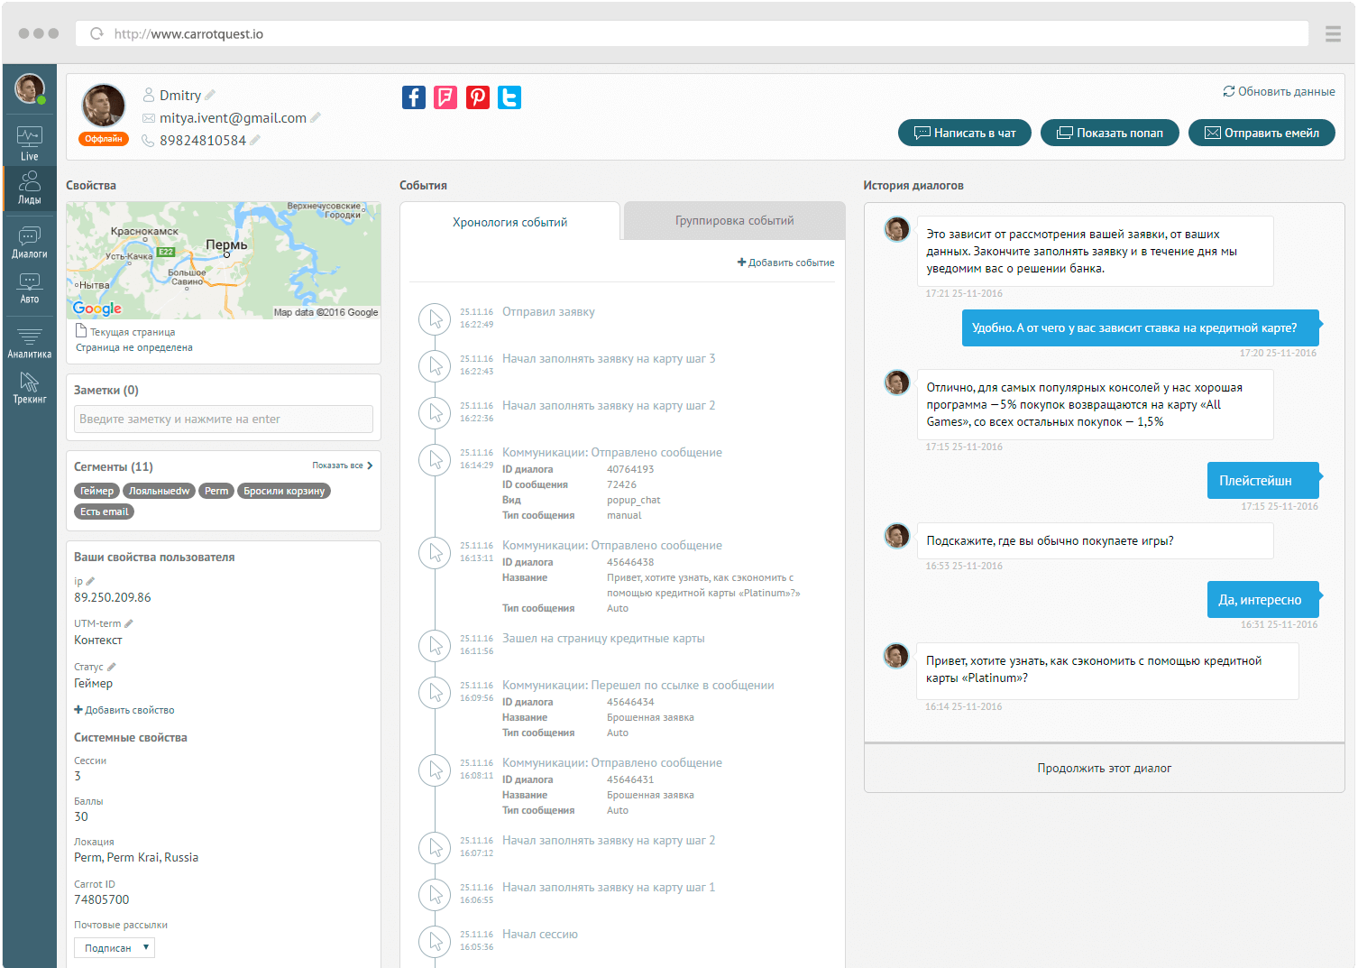The height and width of the screenshot is (968, 1358).
Task: Open the Foursquare profile icon
Action: 445,97
